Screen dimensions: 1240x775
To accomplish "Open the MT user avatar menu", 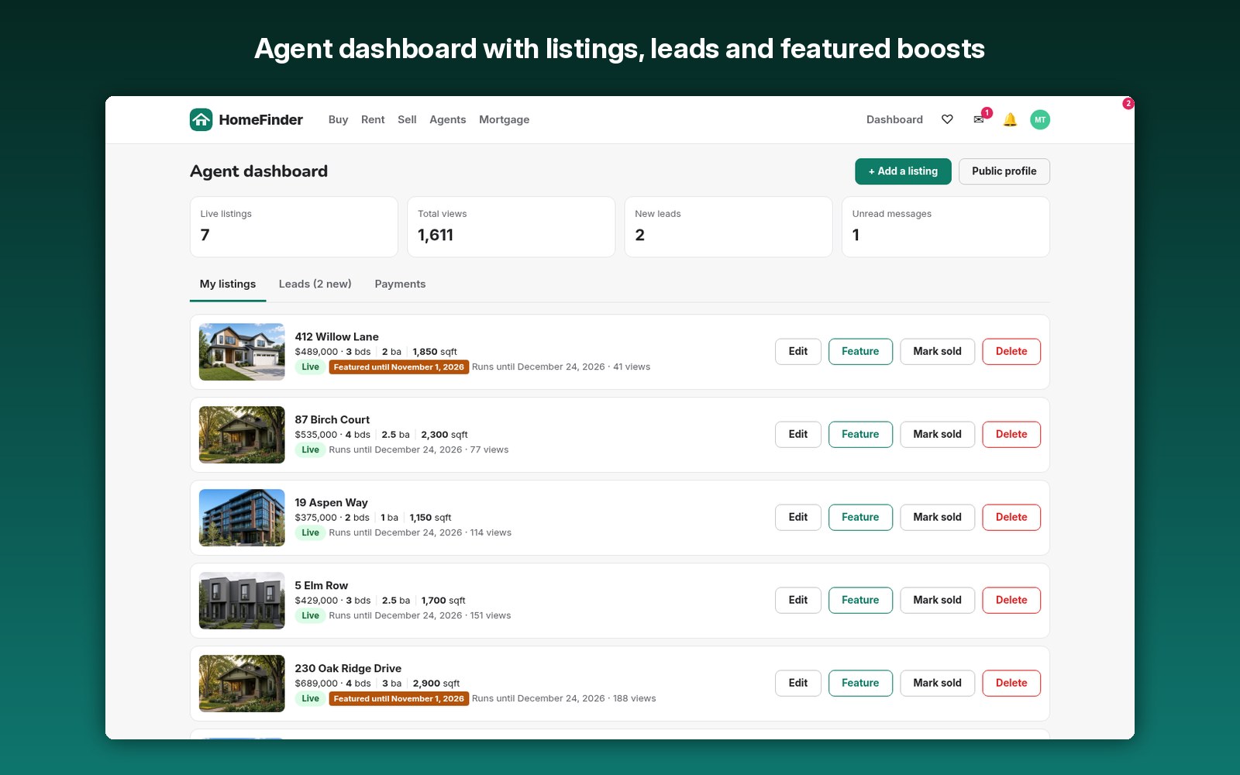I will point(1040,119).
